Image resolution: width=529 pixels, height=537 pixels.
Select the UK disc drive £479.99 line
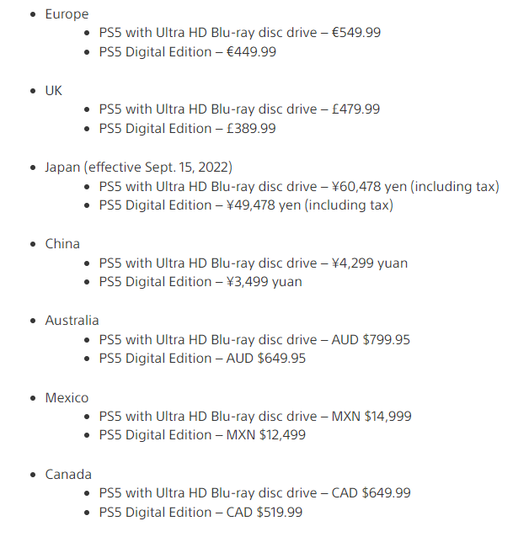[239, 109]
